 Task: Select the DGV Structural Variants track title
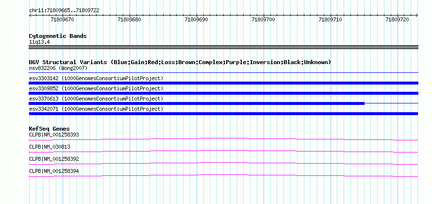pyautogui.click(x=180, y=62)
